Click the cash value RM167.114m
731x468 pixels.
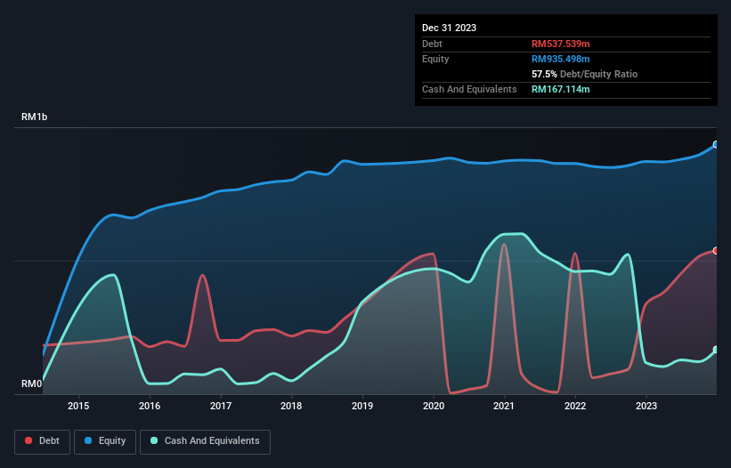[560, 89]
